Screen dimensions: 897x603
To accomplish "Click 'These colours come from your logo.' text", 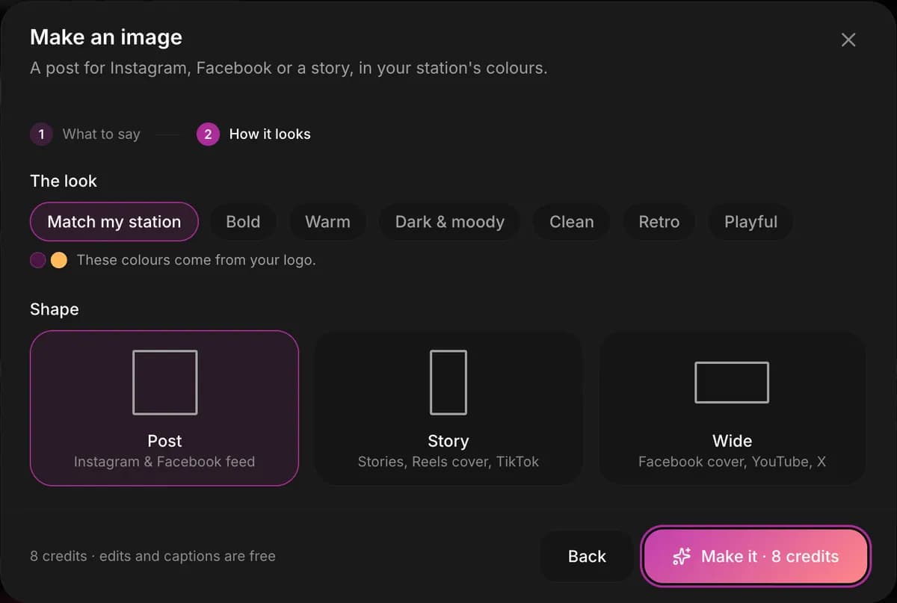I will click(196, 261).
